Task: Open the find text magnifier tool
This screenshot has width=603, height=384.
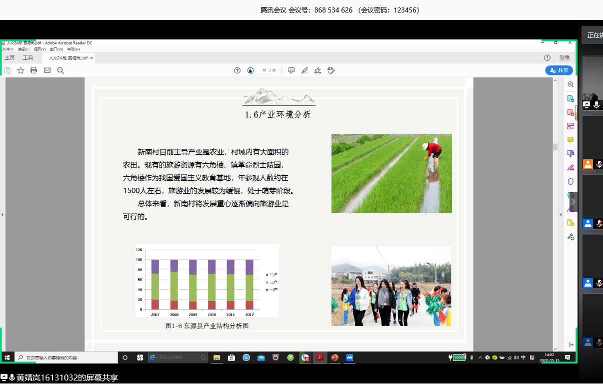Action: tap(60, 70)
